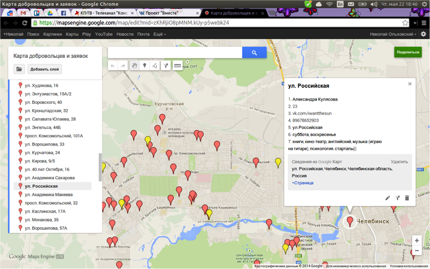Screen dimensions: 430x269
Task: Open Google account settings gear
Action: (x=423, y=34)
